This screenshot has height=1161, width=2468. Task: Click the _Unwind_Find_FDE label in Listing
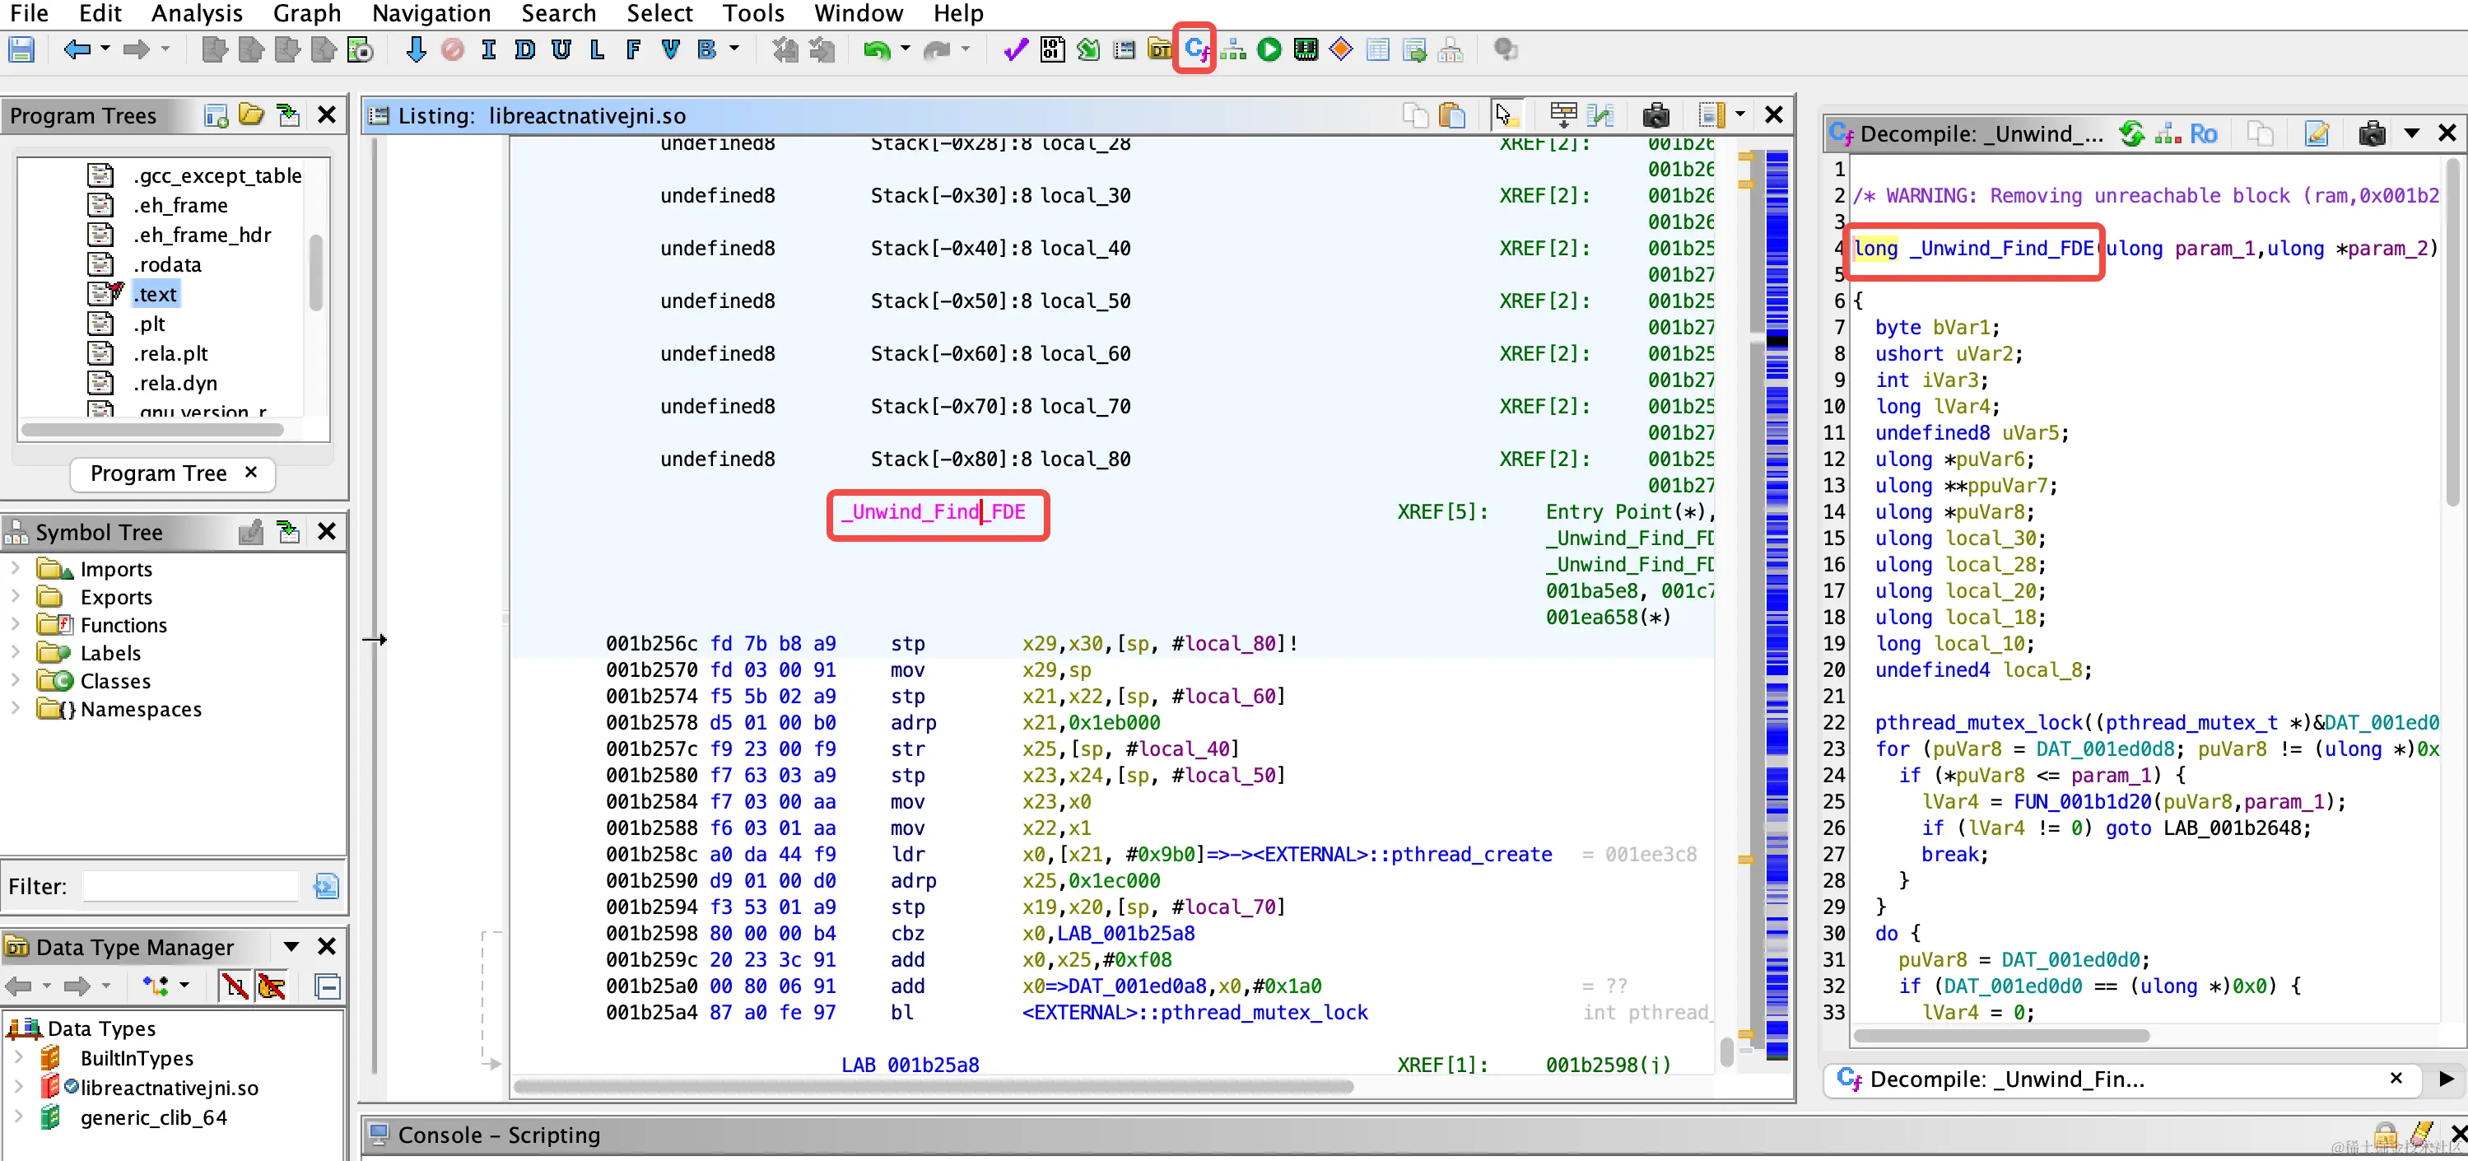coord(934,511)
